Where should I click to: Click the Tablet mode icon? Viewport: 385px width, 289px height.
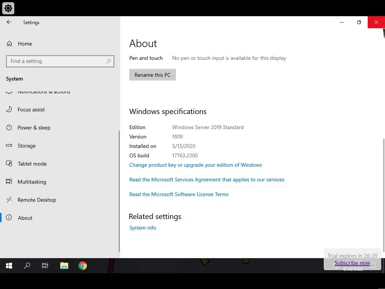click(x=9, y=163)
